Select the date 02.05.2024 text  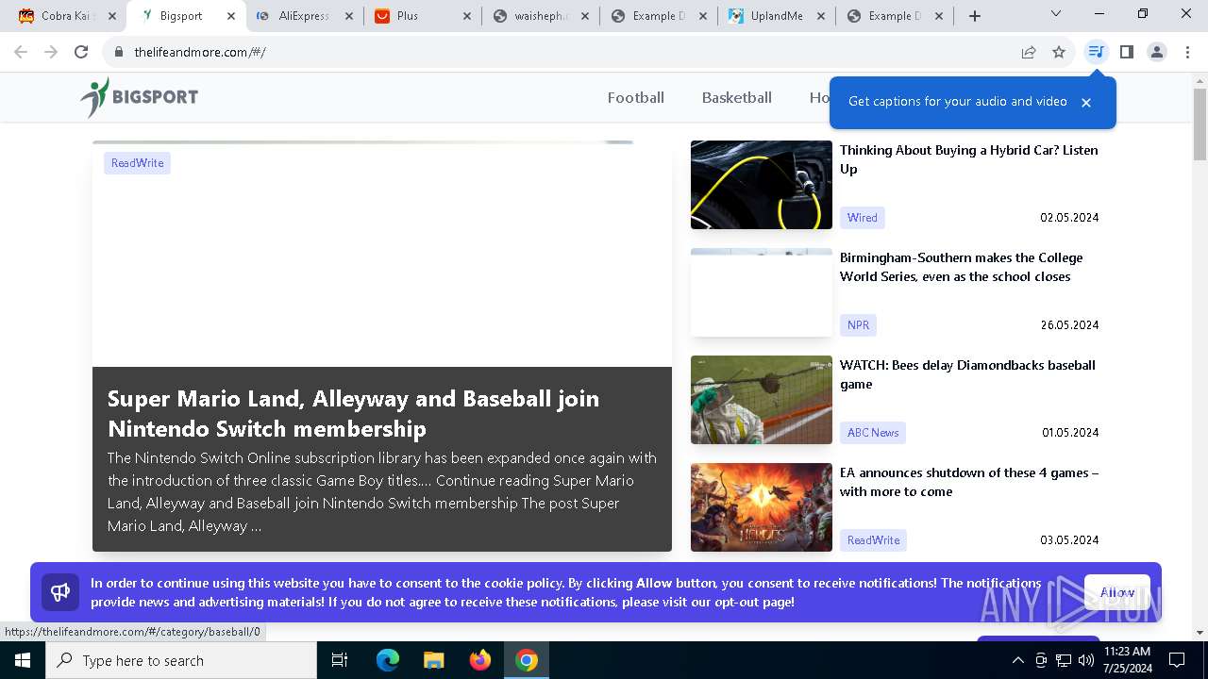click(x=1069, y=218)
